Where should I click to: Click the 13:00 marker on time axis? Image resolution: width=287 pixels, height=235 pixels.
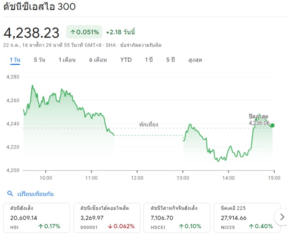coord(183,178)
